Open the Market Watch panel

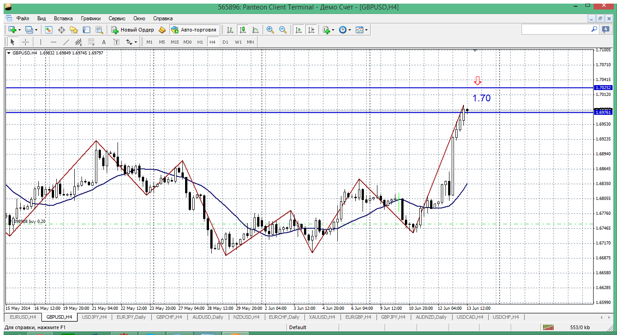pyautogui.click(x=49, y=30)
